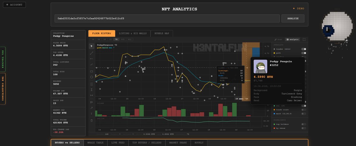This screenshot has height=146, width=356.
Task: Select the Buyers vs Sellers tab
Action: pyautogui.click(x=67, y=143)
